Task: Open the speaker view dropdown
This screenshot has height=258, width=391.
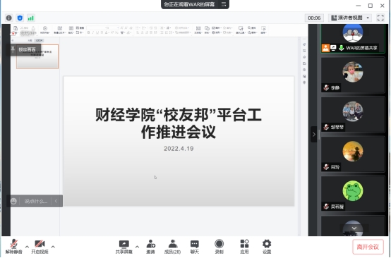Action: click(x=350, y=18)
